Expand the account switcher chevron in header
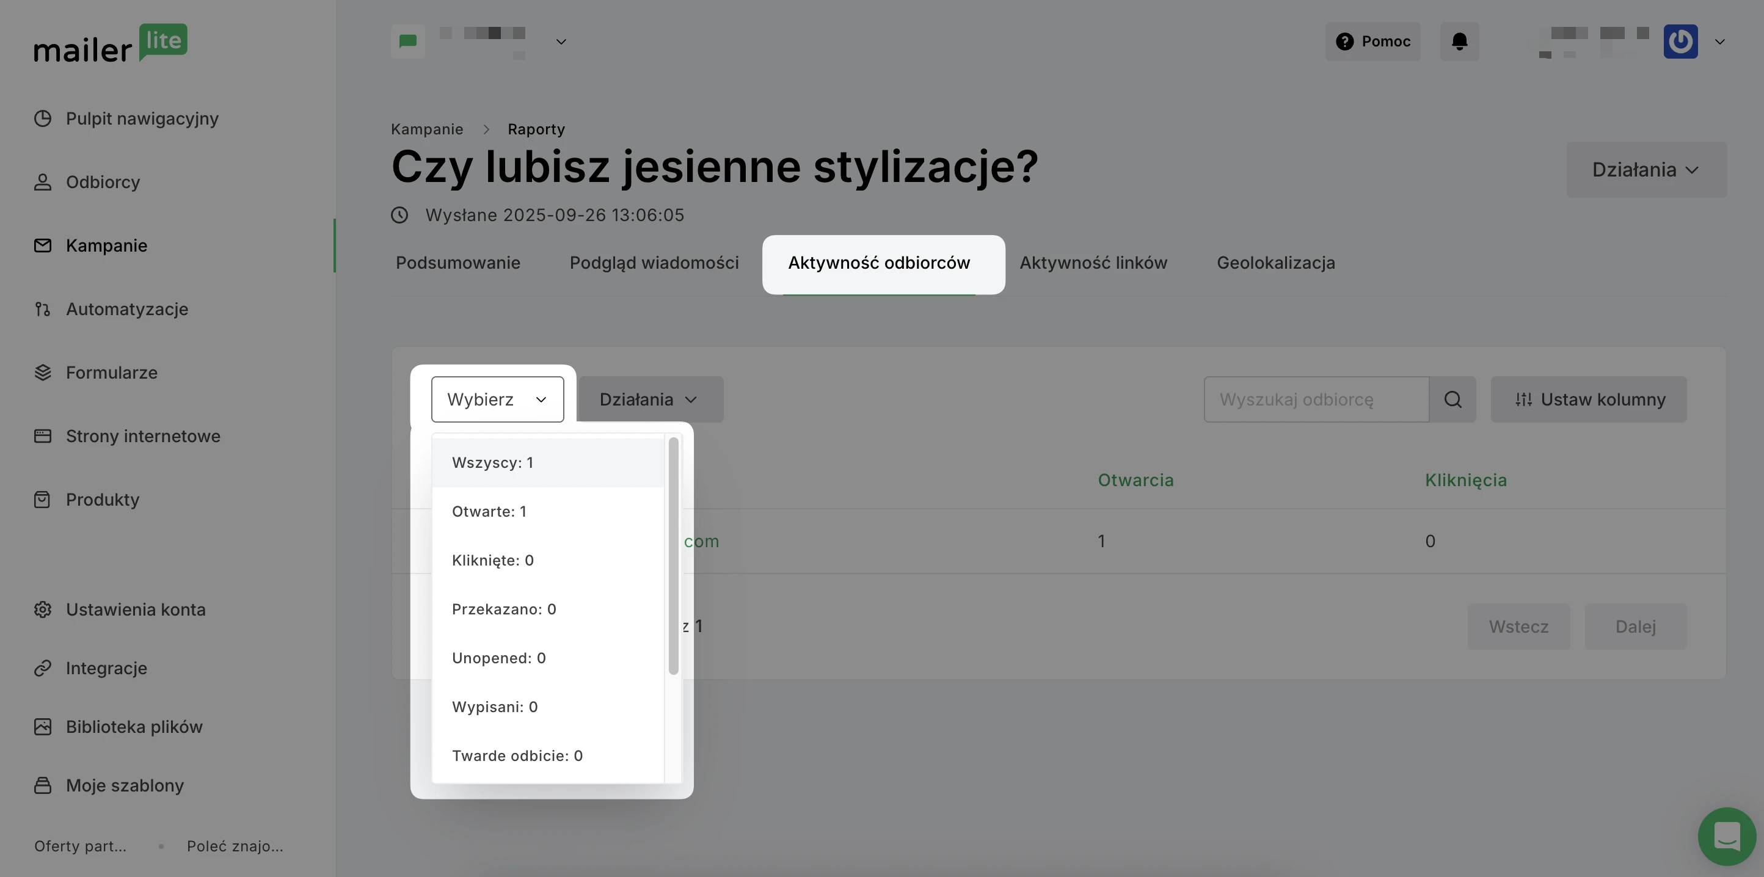The width and height of the screenshot is (1764, 877). pyautogui.click(x=561, y=42)
